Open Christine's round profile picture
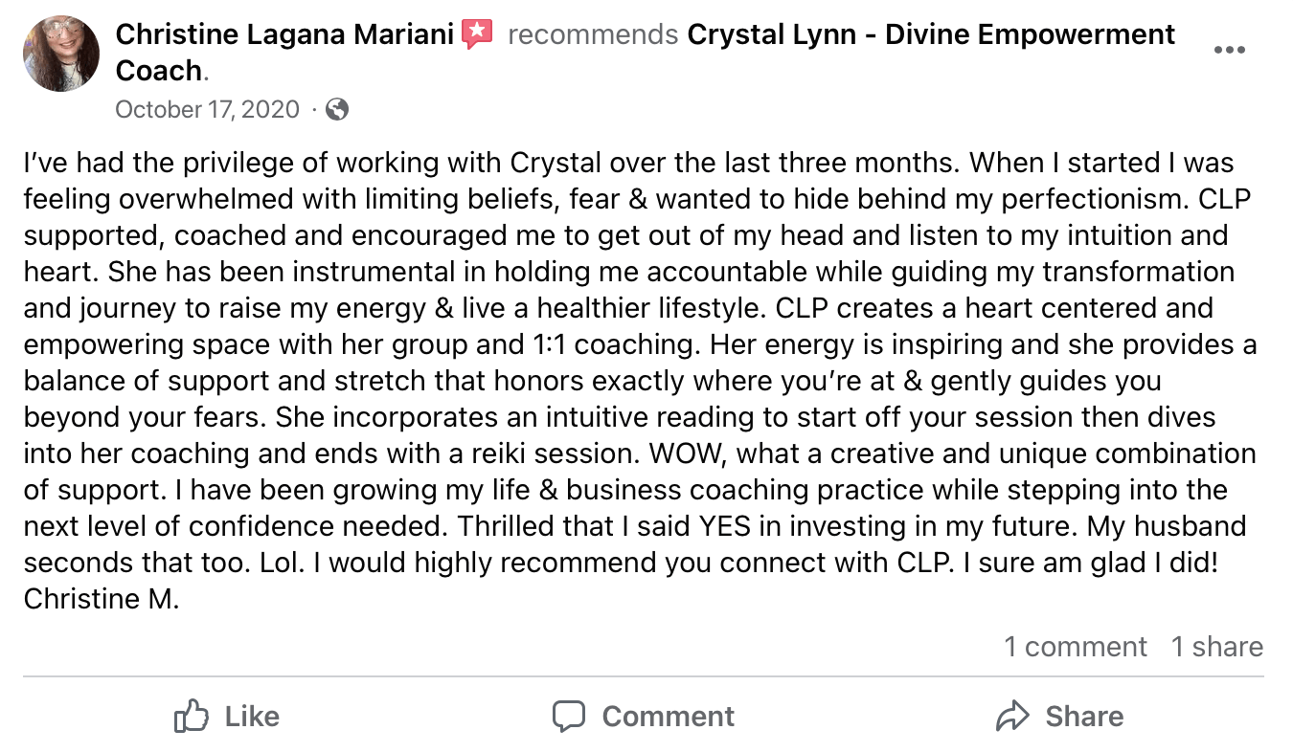 coord(61,54)
